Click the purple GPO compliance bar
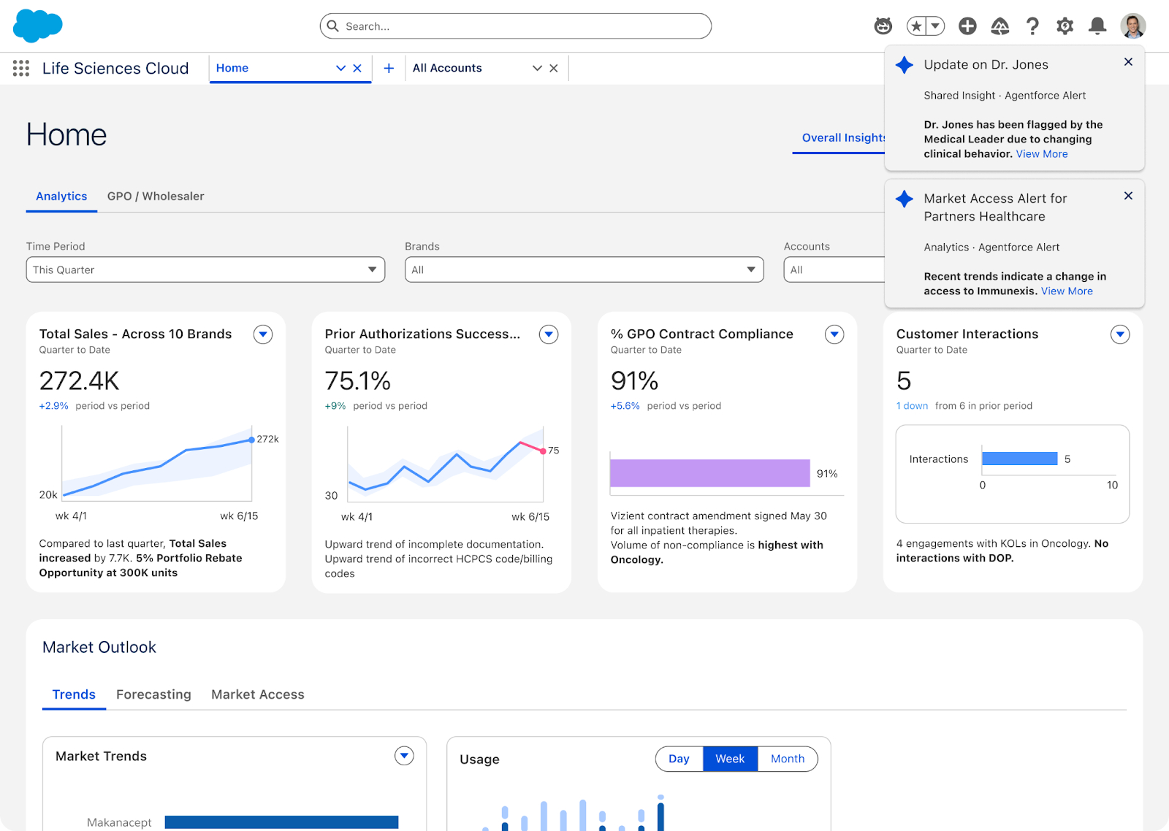 (x=709, y=473)
